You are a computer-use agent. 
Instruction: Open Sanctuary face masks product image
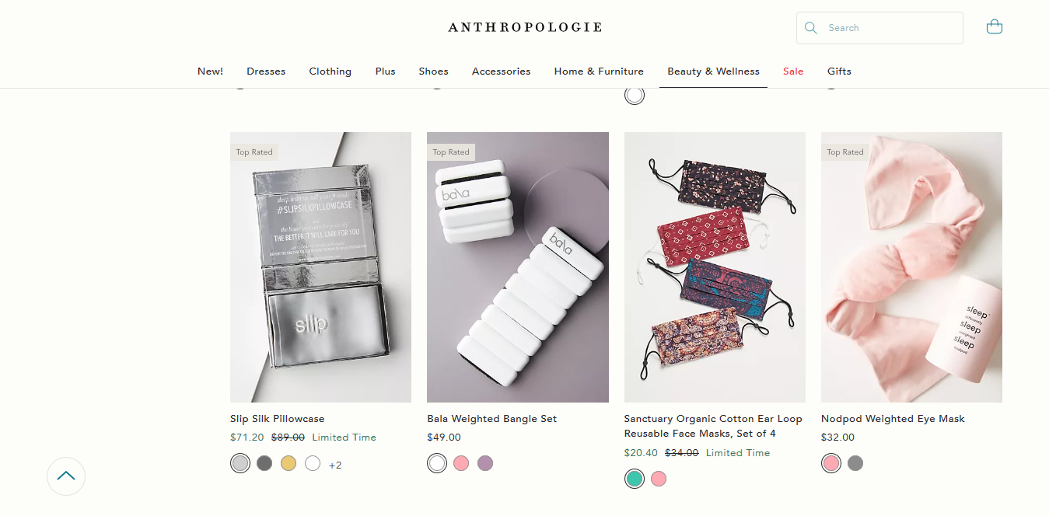715,267
